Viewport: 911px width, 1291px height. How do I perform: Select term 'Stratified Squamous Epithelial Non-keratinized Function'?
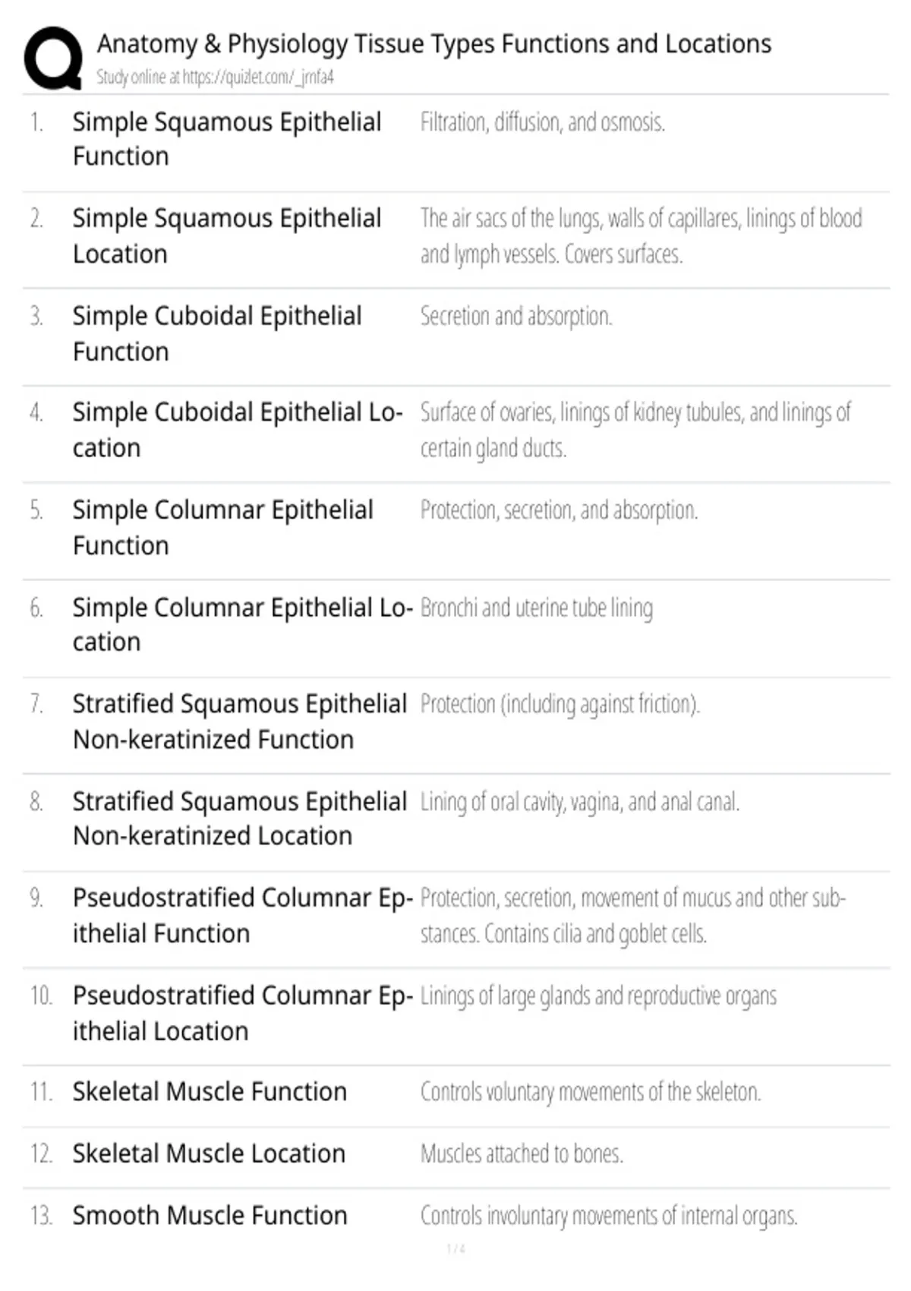tap(240, 721)
